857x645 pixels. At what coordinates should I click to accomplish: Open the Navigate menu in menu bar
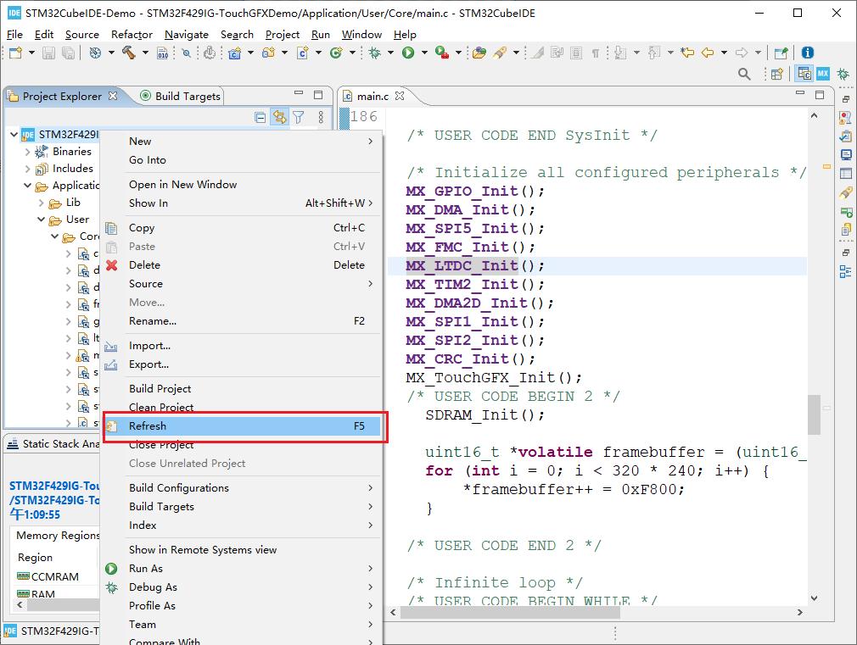[187, 34]
